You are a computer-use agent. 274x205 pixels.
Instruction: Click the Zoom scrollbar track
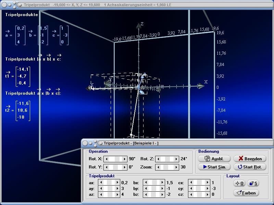click(167, 167)
